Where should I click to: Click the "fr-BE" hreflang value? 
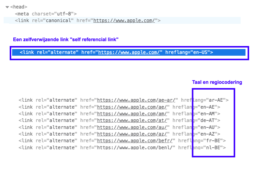tap(213, 141)
